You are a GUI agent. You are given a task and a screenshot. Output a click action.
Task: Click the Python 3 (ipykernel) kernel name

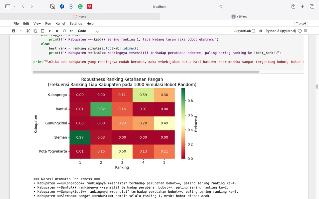pyautogui.click(x=281, y=31)
